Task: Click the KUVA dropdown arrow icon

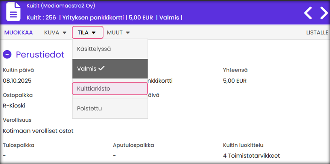Action: click(x=64, y=33)
